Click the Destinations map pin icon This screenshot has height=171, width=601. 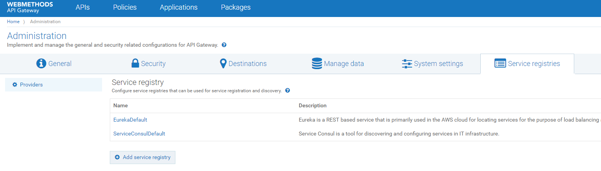coord(223,64)
